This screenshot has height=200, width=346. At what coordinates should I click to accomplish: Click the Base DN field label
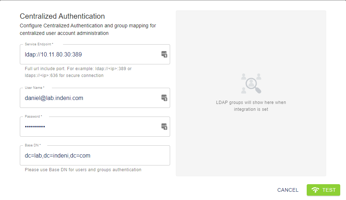click(33, 145)
